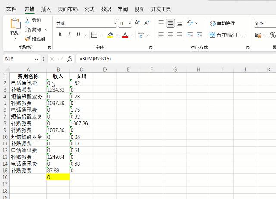
Task: Switch to the 插入 tab
Action: point(46,9)
